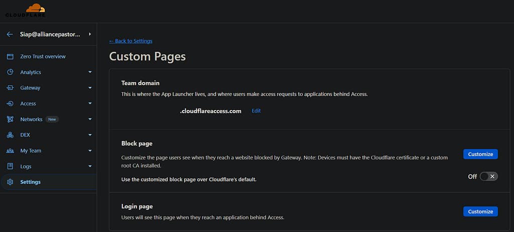The image size is (514, 232).
Task: Expand the Logs dropdown arrow
Action: point(90,166)
